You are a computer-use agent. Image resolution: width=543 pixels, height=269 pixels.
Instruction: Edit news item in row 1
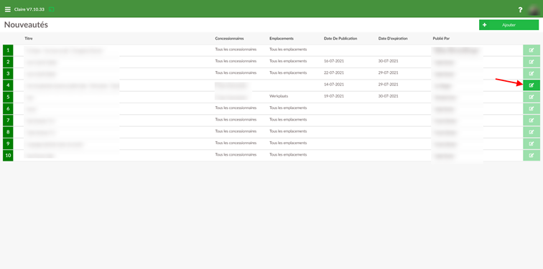click(x=532, y=50)
